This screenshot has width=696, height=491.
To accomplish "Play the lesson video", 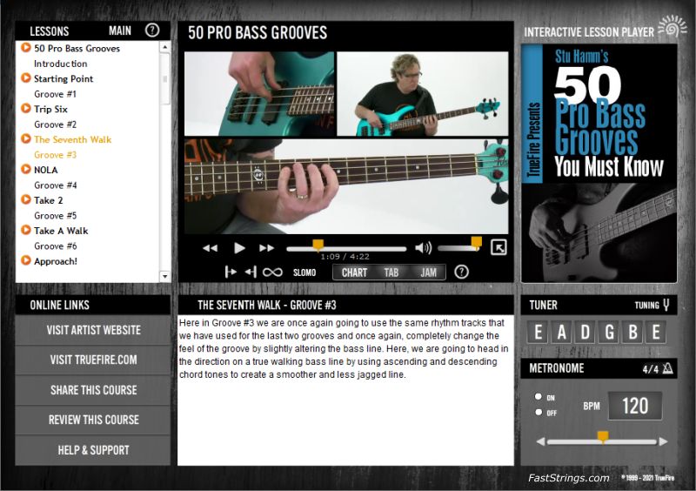I will [x=239, y=248].
